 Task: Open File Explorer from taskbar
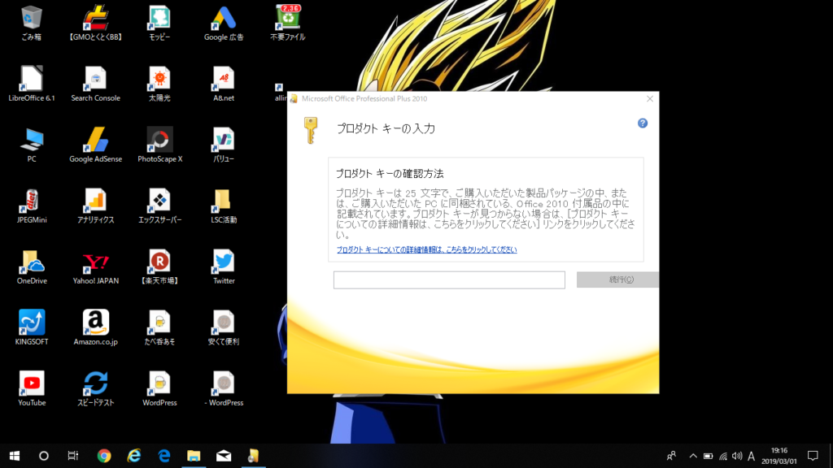tap(194, 456)
